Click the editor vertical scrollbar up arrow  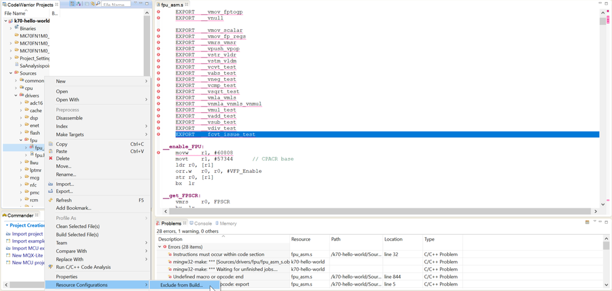[603, 12]
